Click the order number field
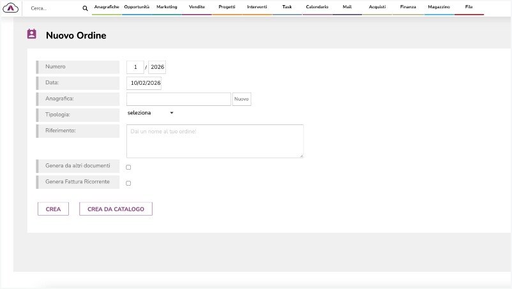This screenshot has height=289, width=512. 135,67
